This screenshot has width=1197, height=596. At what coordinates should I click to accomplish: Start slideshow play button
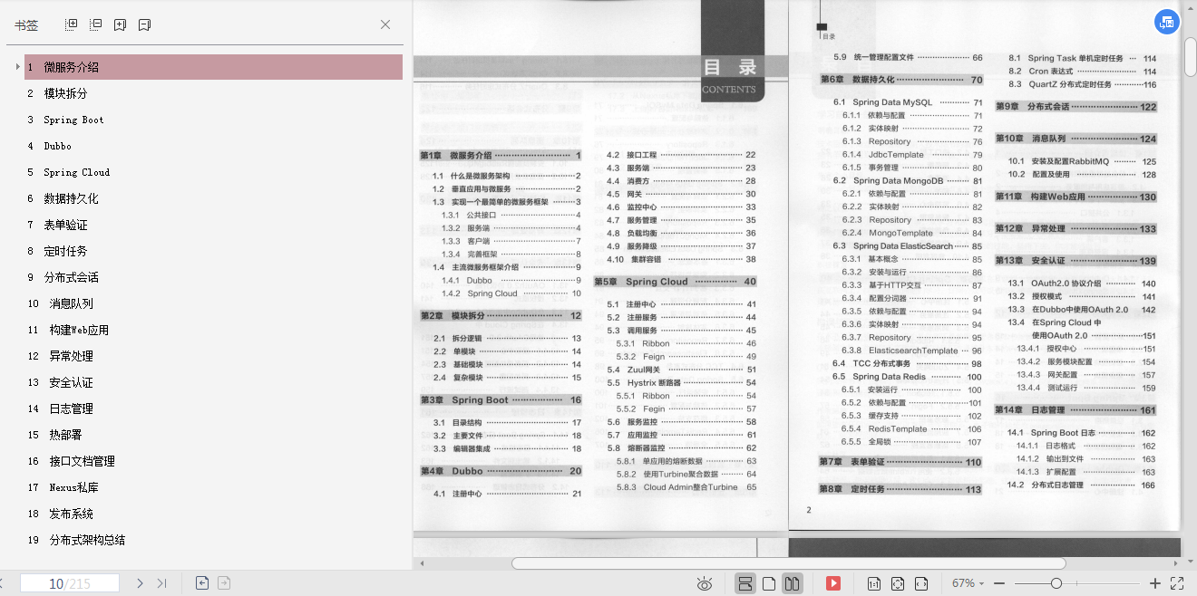pos(833,583)
